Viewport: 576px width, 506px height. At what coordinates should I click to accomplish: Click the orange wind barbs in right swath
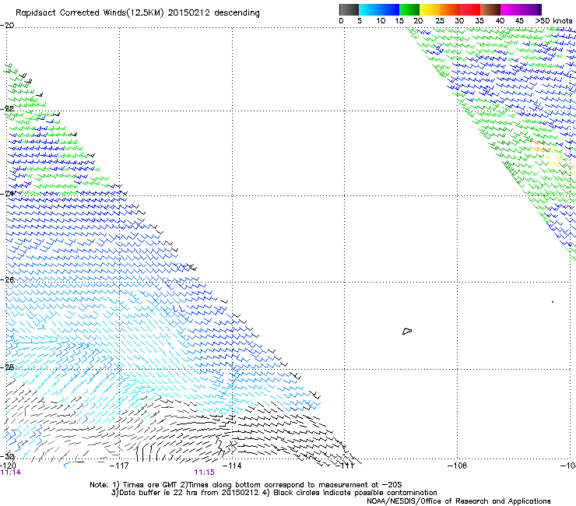click(539, 146)
